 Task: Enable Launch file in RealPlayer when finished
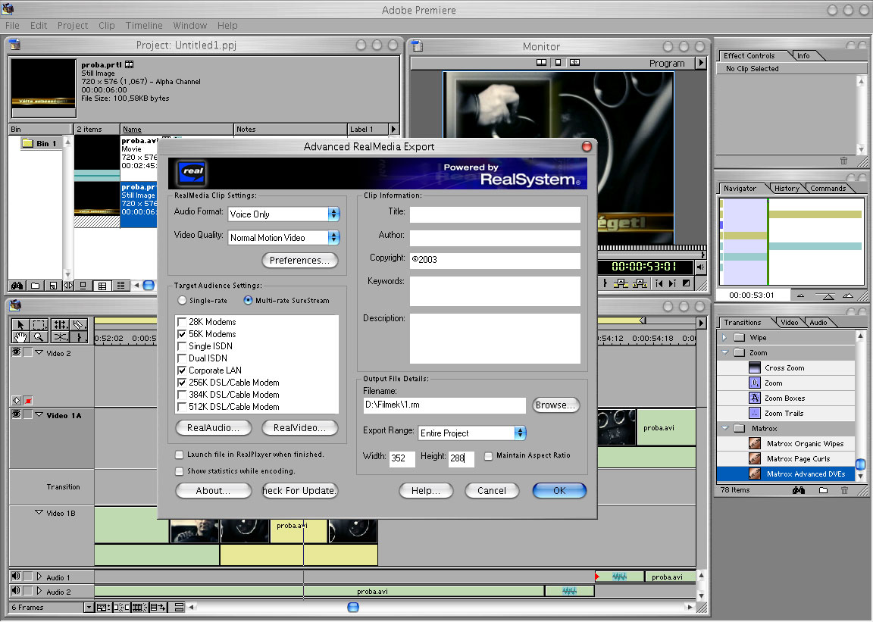tap(180, 455)
